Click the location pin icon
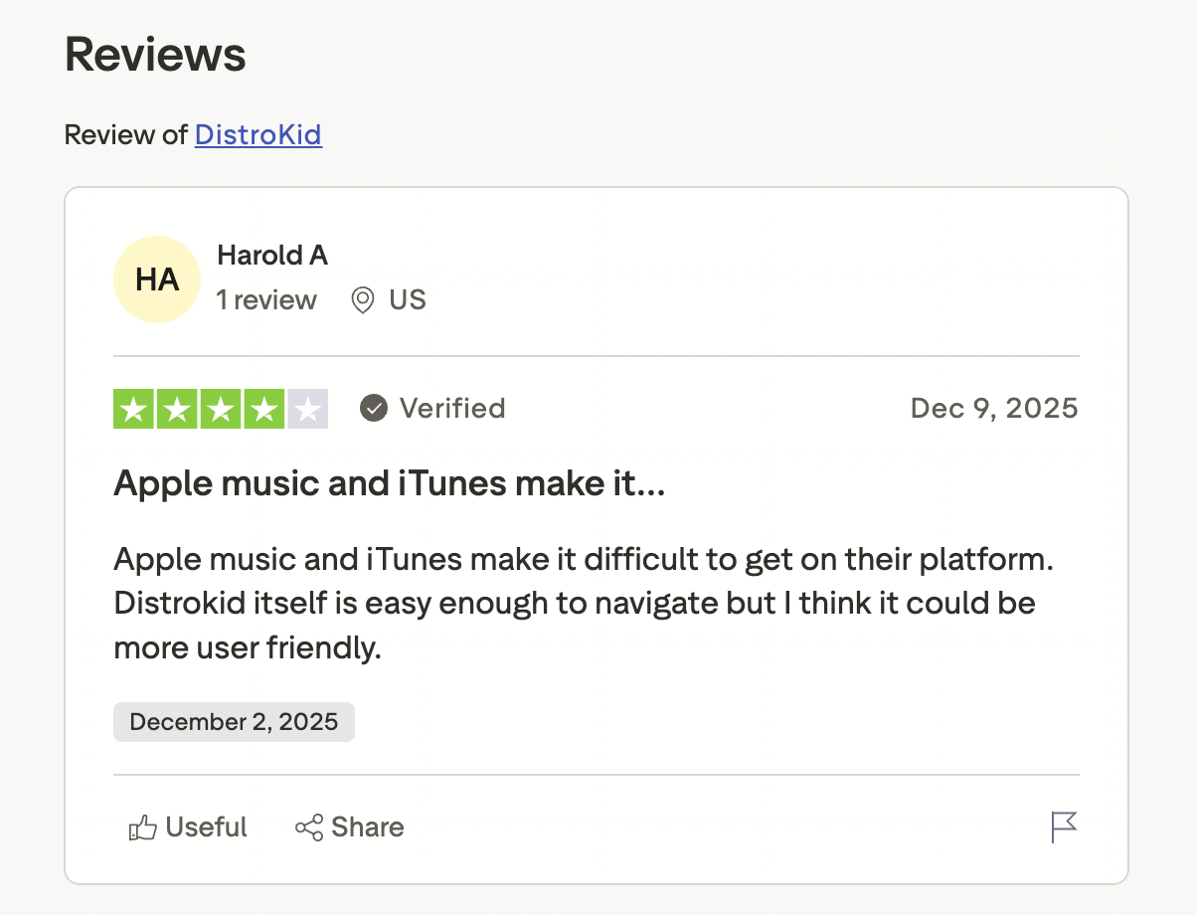The image size is (1197, 915). (363, 300)
